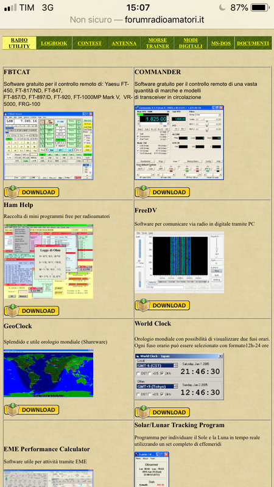
Task: Click the FreeDV title
Action: point(146,210)
